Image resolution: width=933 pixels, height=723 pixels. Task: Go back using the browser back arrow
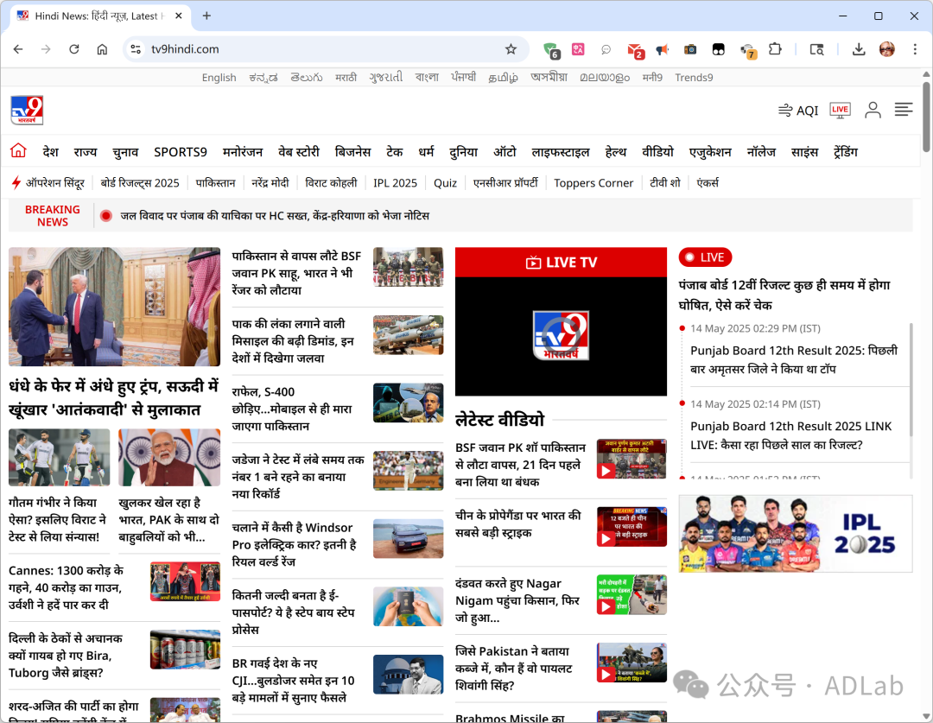click(x=18, y=49)
